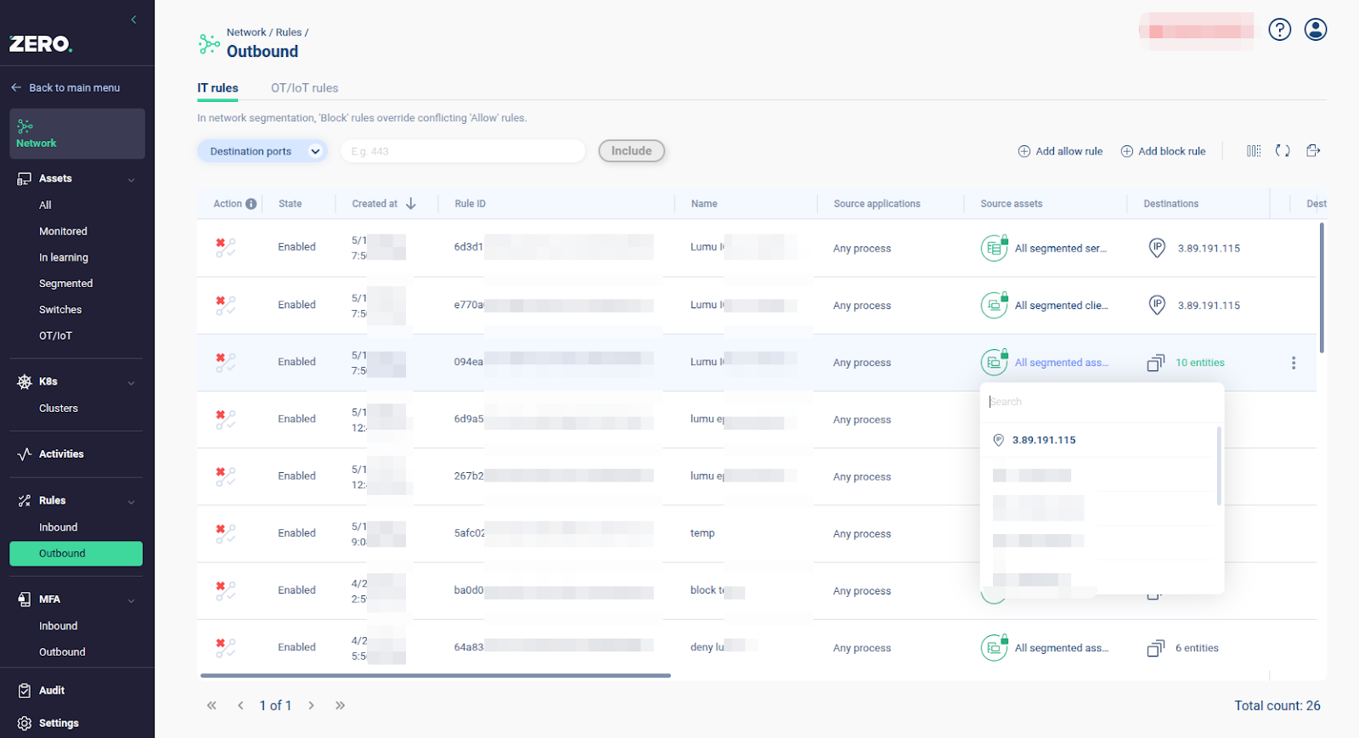
Task: Collapse the Assets section in sidebar
Action: pyautogui.click(x=131, y=179)
